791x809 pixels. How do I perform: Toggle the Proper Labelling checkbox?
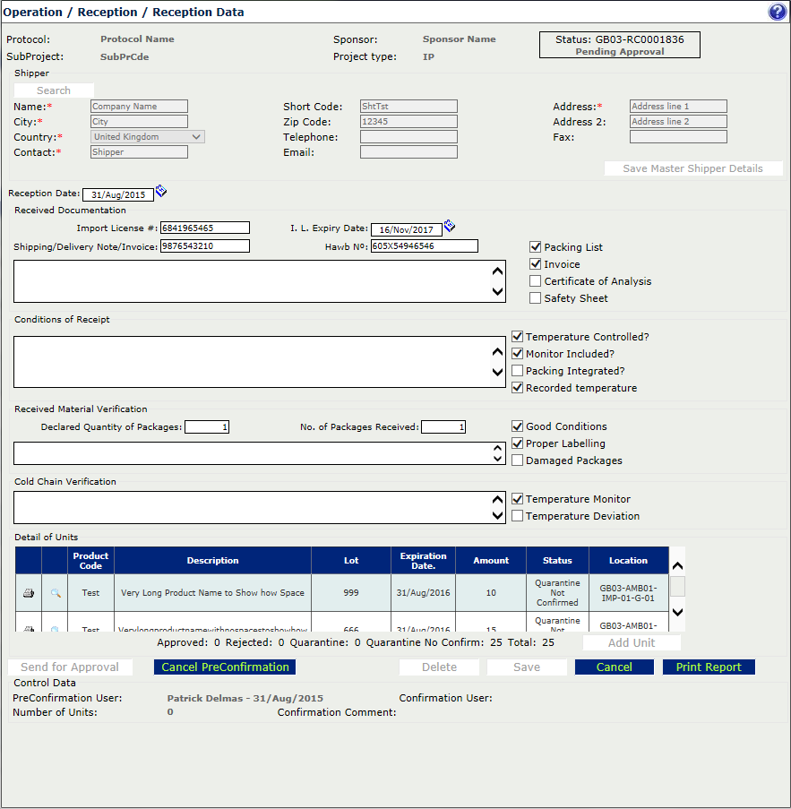point(518,443)
